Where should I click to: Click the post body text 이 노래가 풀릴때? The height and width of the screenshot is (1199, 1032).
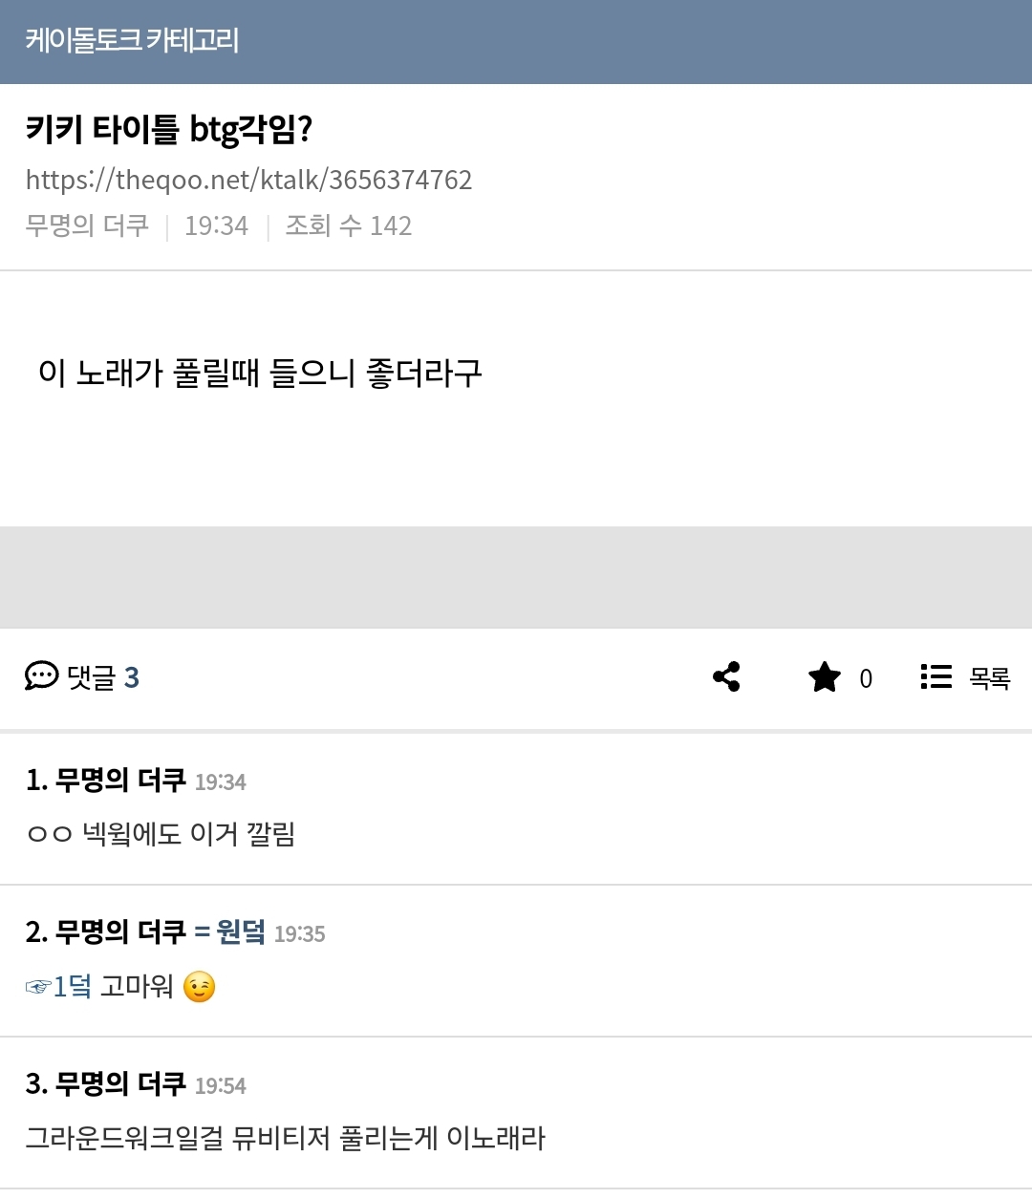(x=260, y=373)
